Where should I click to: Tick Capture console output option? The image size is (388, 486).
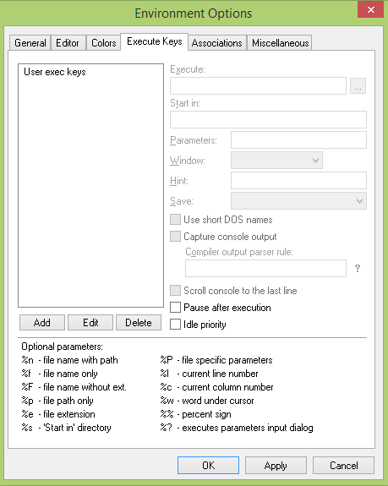tap(176, 237)
